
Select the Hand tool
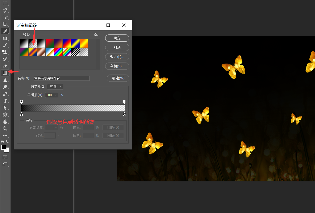pos(5,122)
